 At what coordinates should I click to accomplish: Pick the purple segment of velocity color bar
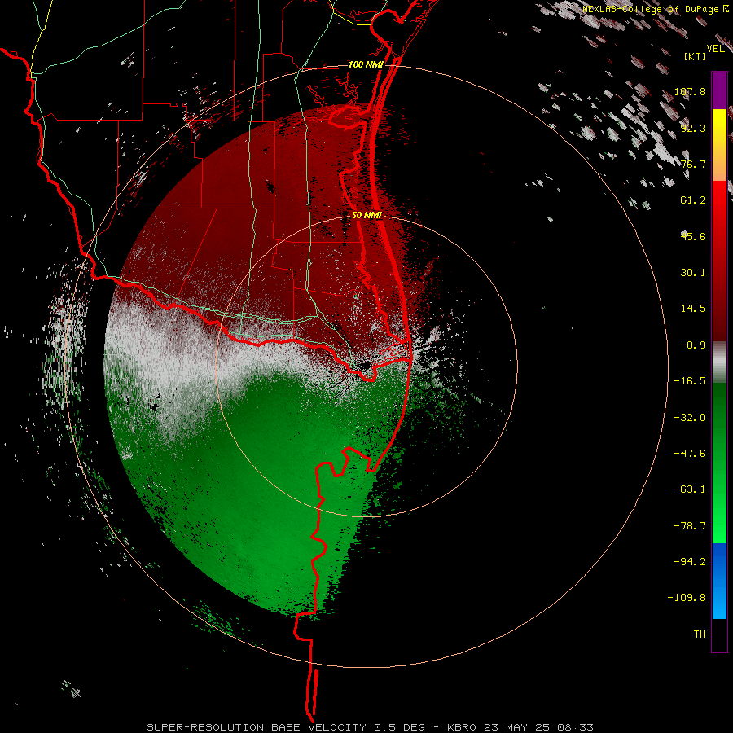point(719,90)
